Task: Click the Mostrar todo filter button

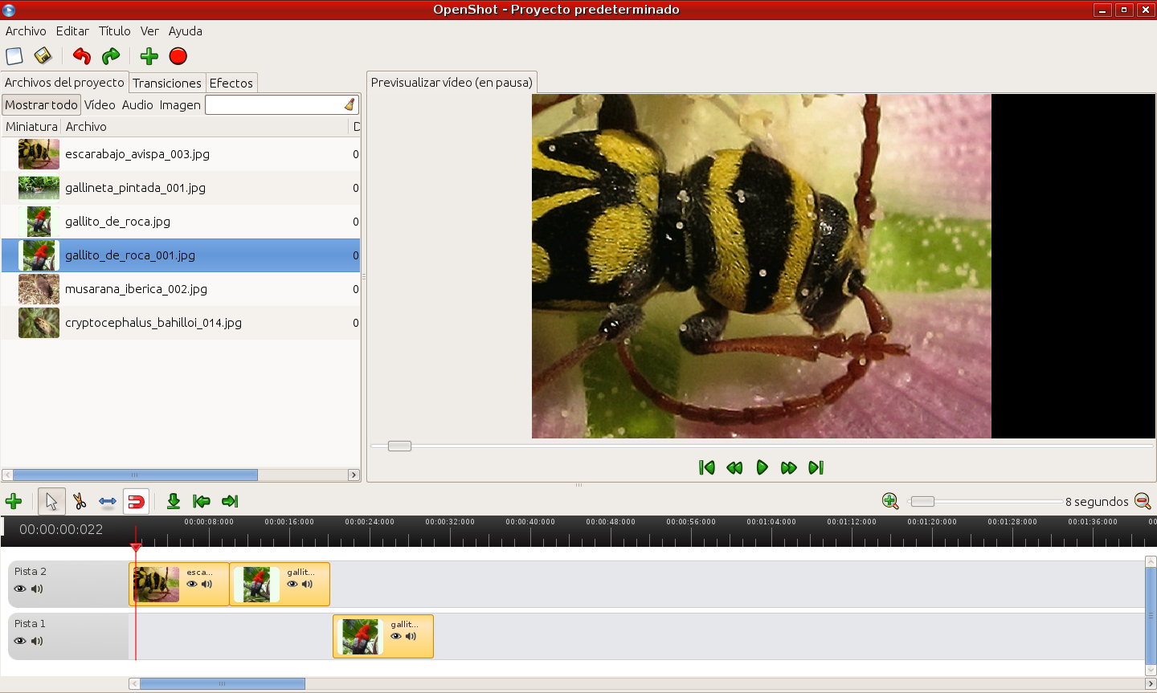Action: (41, 105)
